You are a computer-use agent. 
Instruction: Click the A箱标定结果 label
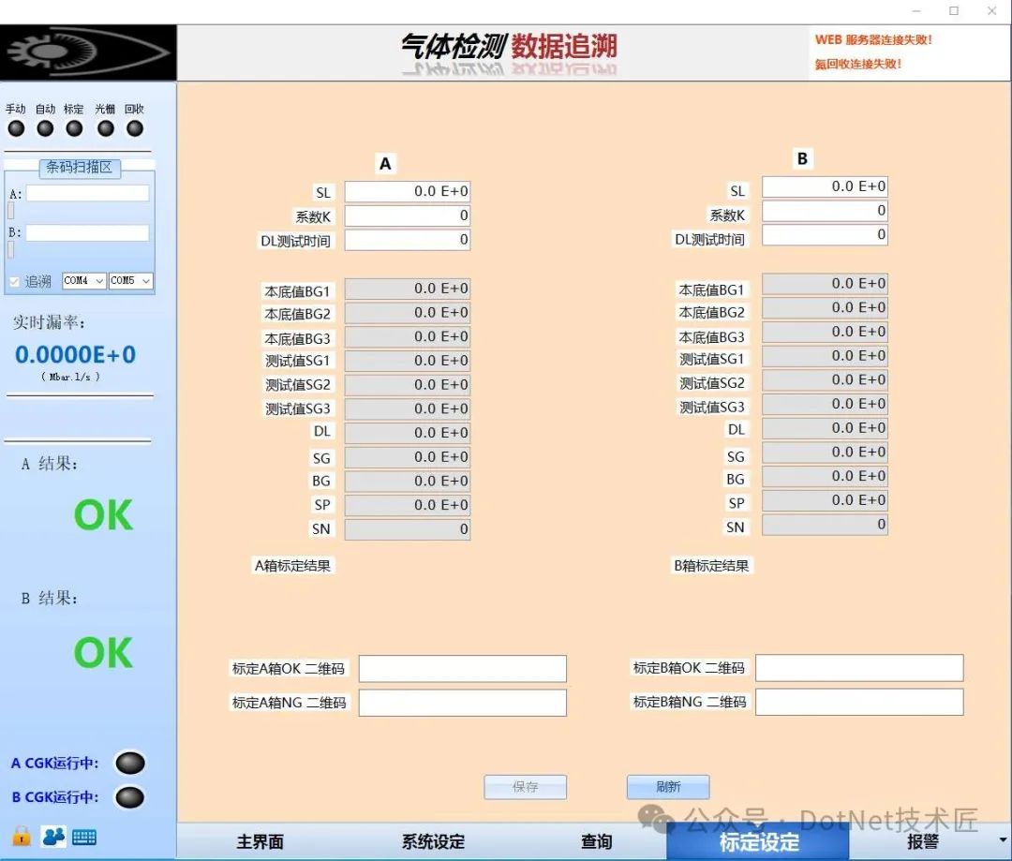pos(292,566)
